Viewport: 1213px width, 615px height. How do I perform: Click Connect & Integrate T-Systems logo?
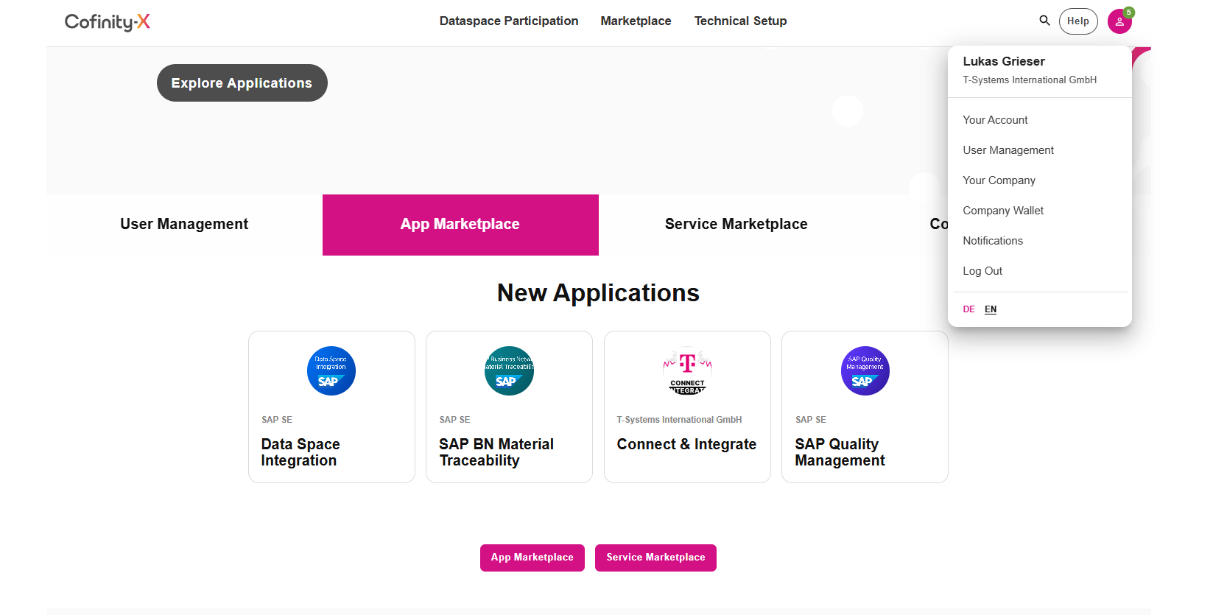(x=687, y=370)
